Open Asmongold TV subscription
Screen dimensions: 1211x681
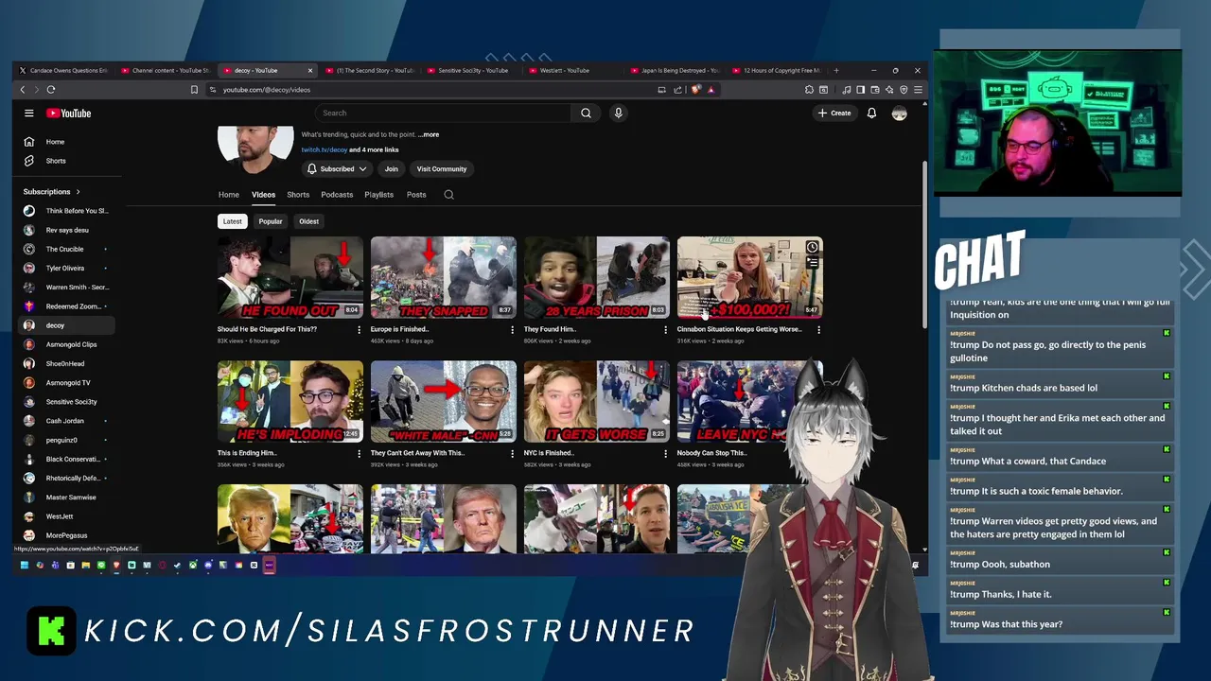click(68, 383)
